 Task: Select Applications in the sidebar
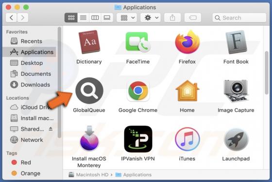tap(29, 52)
